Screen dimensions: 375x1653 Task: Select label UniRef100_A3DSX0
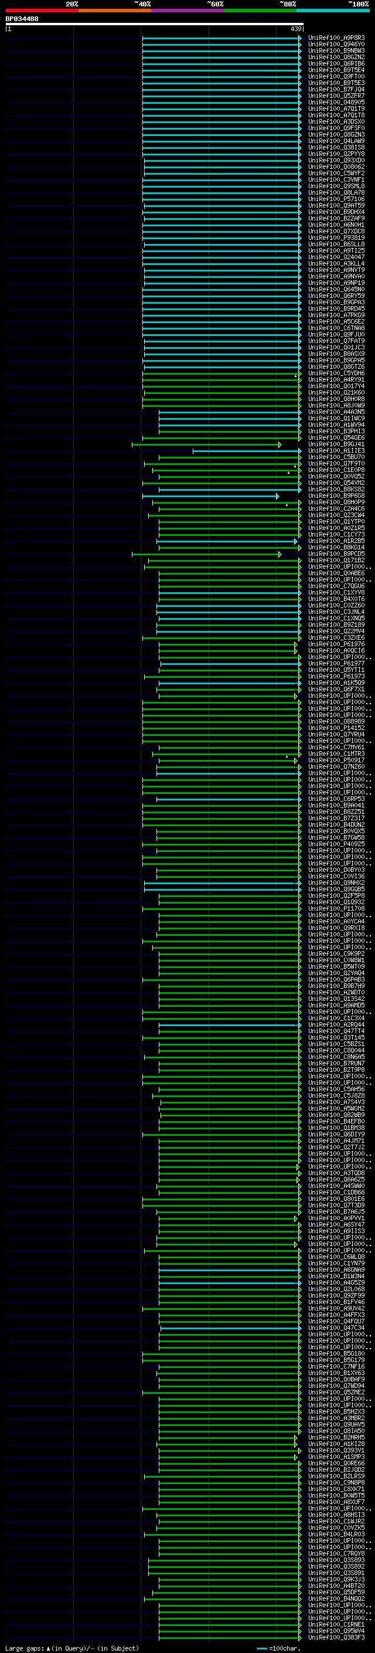[x=336, y=121]
